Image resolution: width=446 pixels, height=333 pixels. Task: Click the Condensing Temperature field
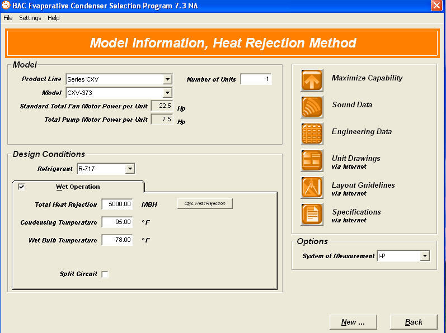point(117,222)
